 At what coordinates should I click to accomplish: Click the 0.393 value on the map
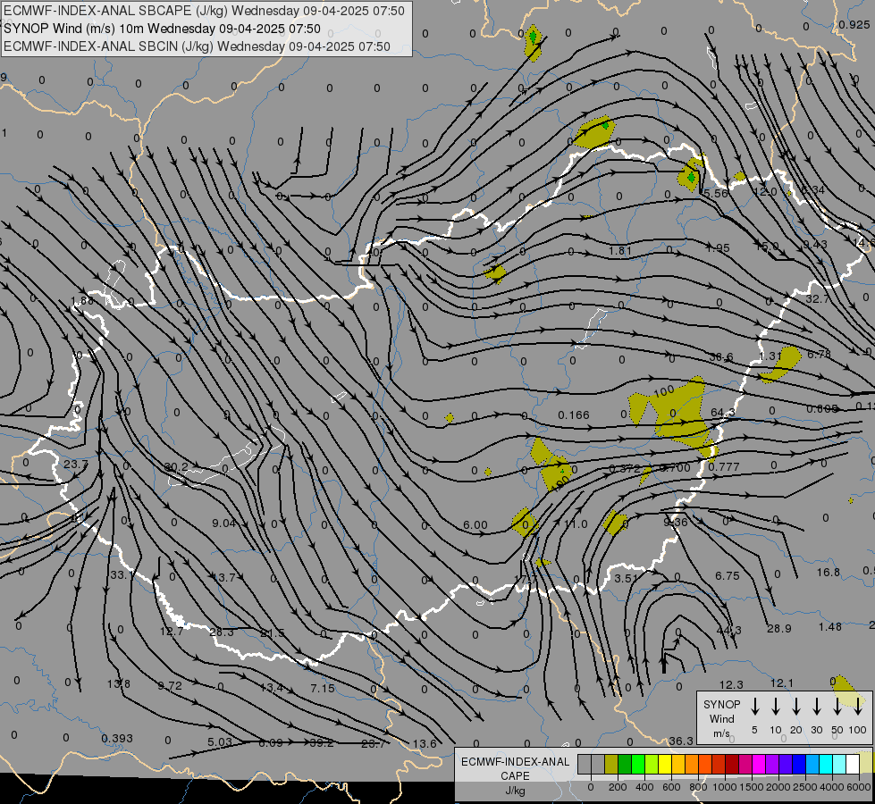coord(117,738)
